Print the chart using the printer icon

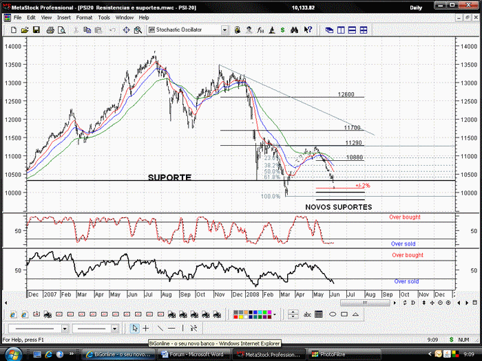tap(50, 30)
